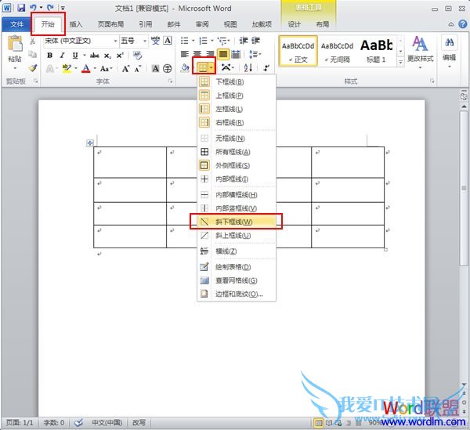470x430 pixels.
Task: Click the 更改样式 (Change Styles) button
Action: click(x=420, y=52)
